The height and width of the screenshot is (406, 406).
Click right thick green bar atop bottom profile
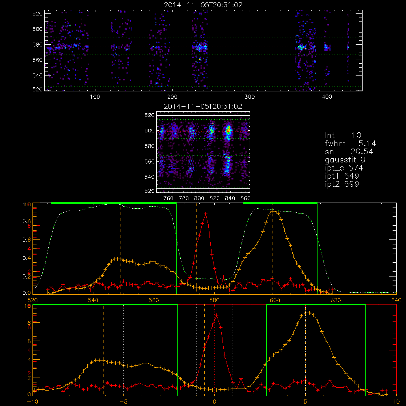pos(316,305)
